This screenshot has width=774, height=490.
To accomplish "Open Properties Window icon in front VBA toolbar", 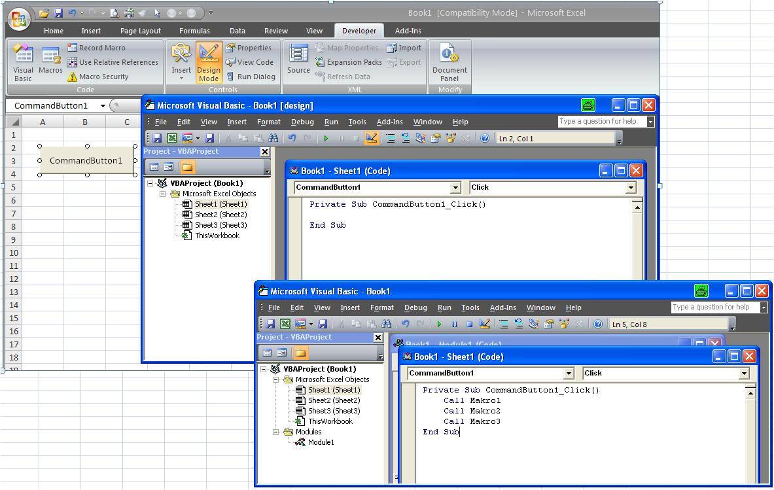I will [548, 324].
